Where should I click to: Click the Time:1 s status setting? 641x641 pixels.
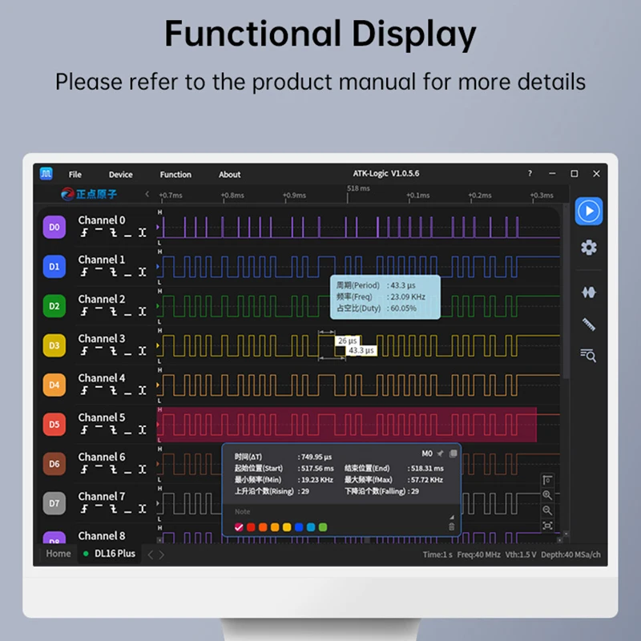437,554
